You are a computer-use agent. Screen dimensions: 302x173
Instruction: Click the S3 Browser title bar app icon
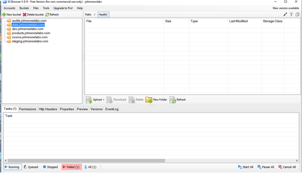(x=5, y=2)
